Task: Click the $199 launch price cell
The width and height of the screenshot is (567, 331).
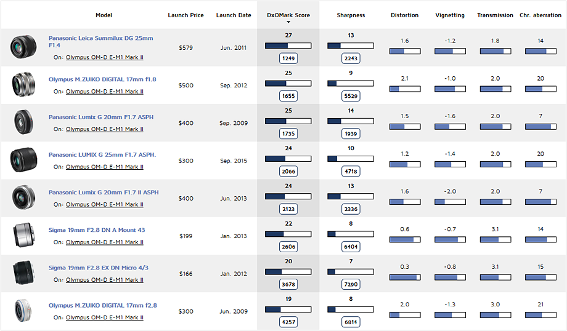Action: (x=186, y=236)
